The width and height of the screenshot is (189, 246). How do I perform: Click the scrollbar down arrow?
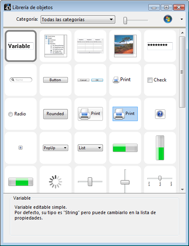pos(182,190)
